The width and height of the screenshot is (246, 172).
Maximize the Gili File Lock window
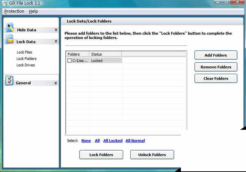tap(226, 2)
